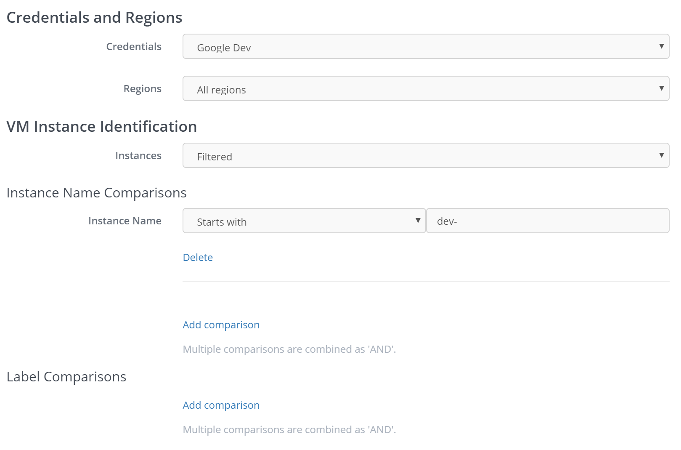Expand the All regions dropdown
Viewport: 681px width, 450px height.
click(x=421, y=89)
